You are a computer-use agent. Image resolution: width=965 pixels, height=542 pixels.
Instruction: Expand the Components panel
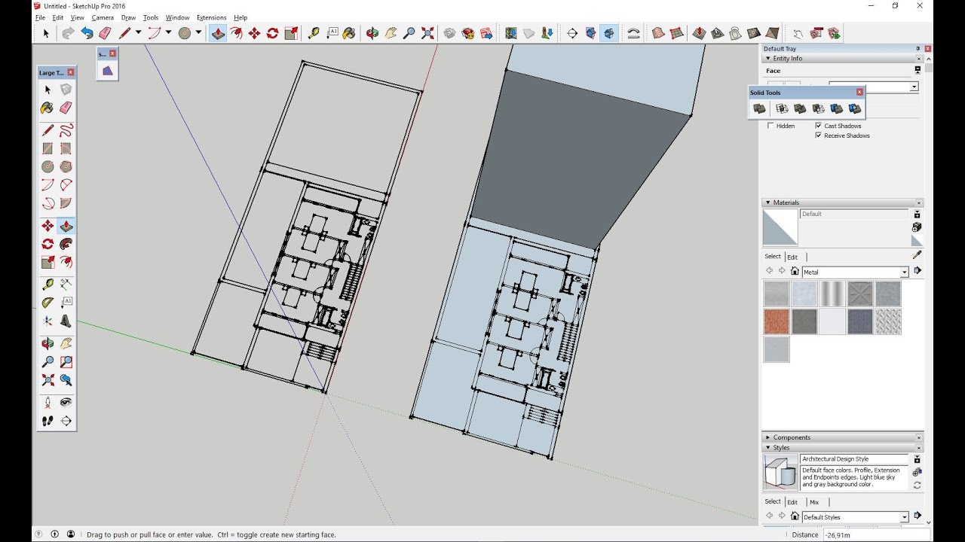click(768, 437)
